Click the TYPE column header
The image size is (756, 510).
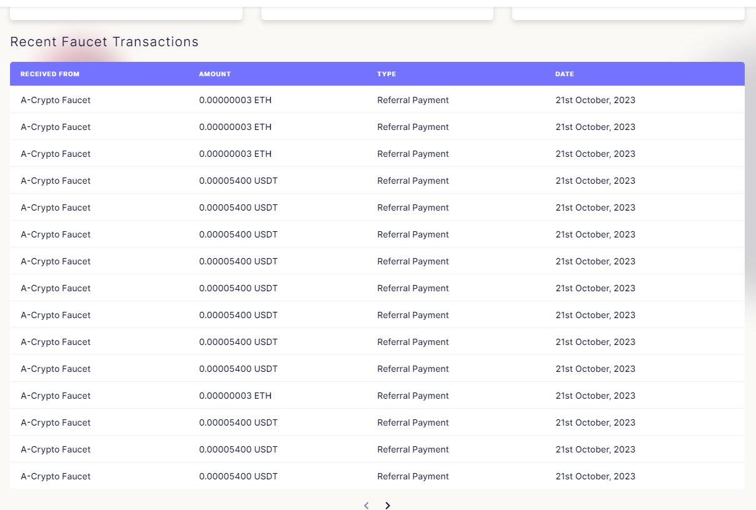386,74
